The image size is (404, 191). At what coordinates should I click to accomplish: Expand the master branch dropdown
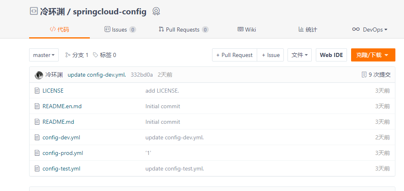[44, 55]
